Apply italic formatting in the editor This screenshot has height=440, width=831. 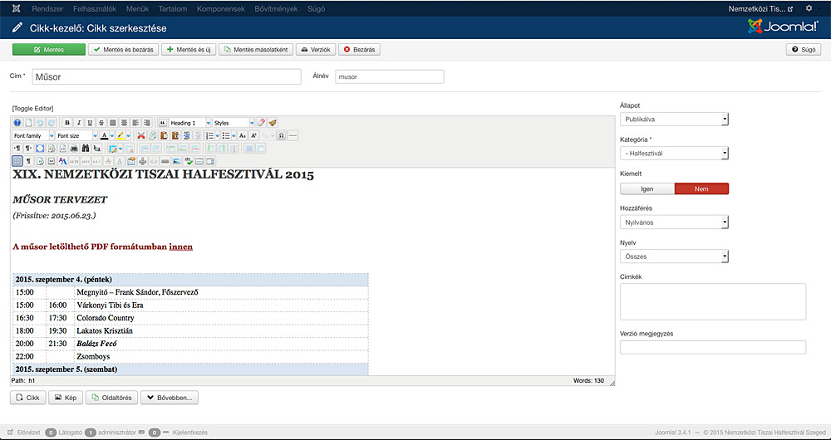78,123
